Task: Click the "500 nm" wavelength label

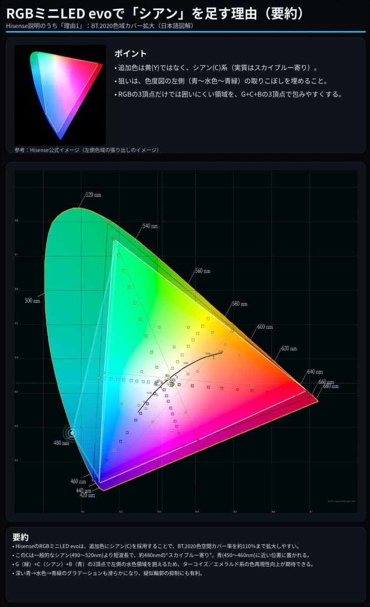Action: (33, 300)
